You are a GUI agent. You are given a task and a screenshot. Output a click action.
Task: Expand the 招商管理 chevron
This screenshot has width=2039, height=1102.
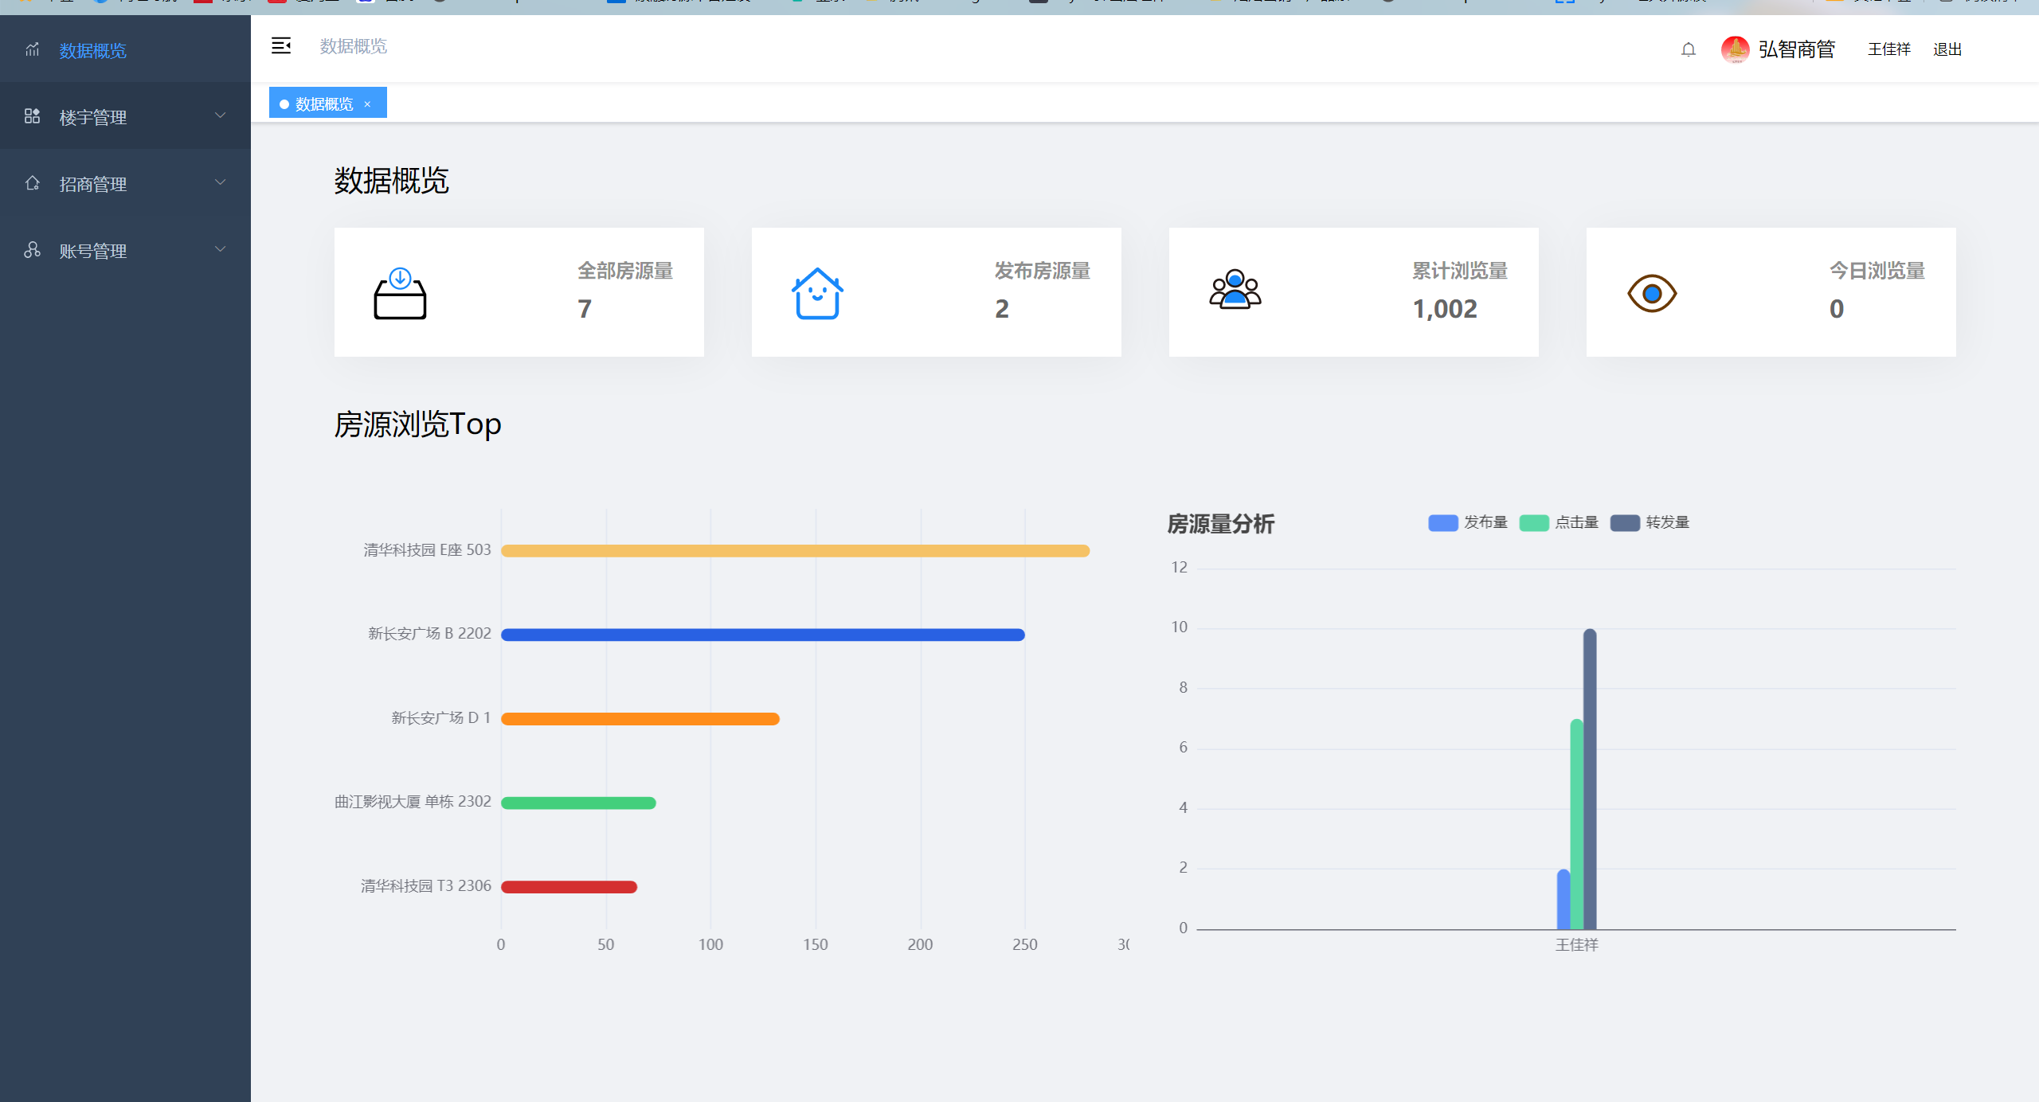(x=221, y=183)
